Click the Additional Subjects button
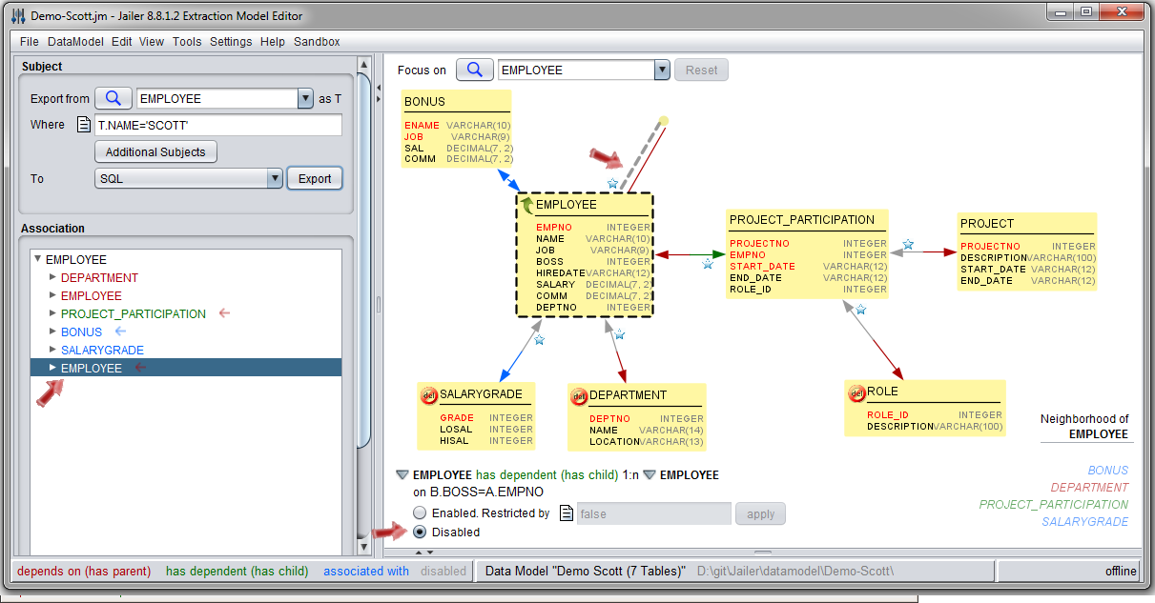Screen dimensions: 1155x603 (155, 152)
